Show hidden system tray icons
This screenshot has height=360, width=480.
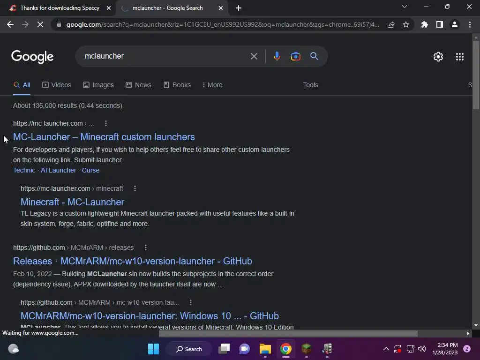tap(386, 349)
